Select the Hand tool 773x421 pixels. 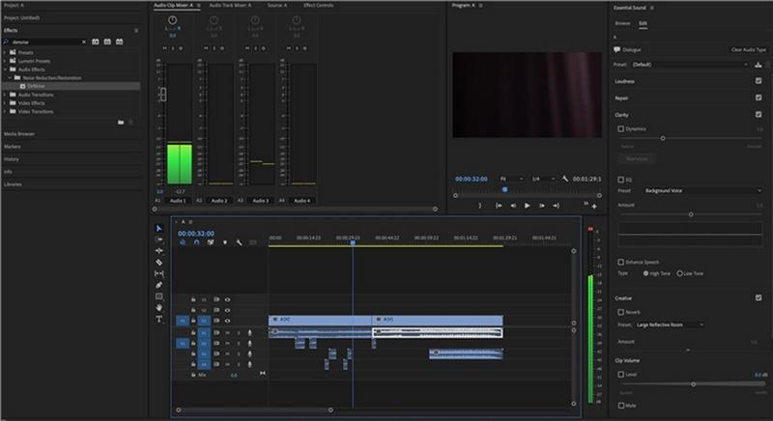point(159,308)
